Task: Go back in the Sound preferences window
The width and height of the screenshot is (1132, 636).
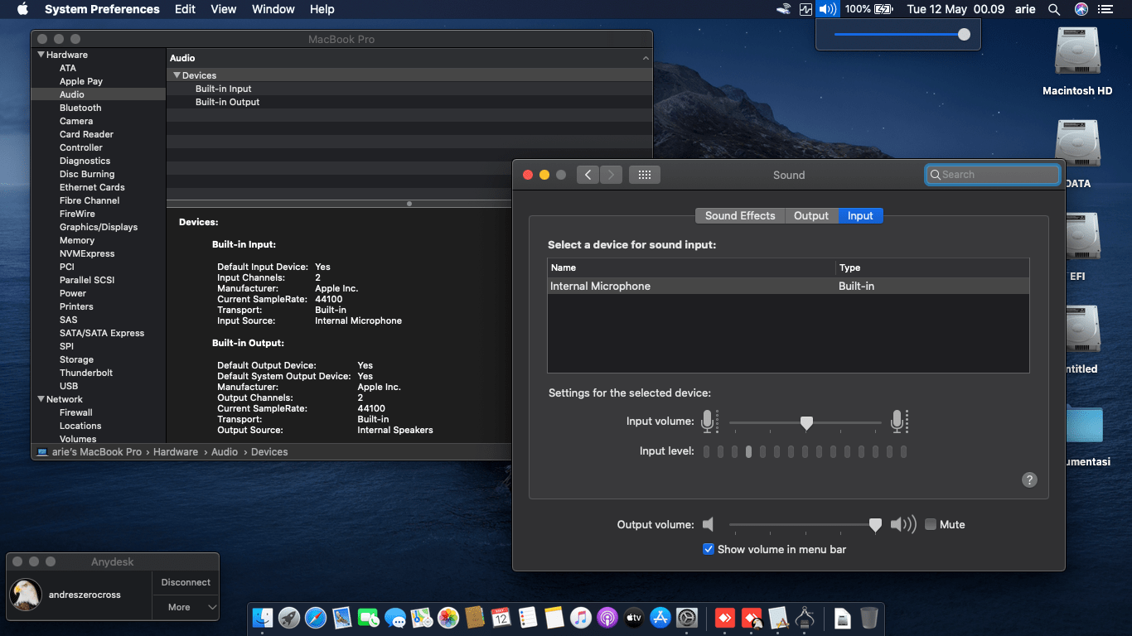Action: [x=588, y=175]
